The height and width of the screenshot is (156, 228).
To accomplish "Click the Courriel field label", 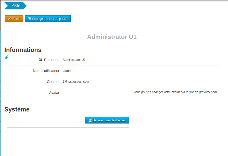I will [53, 82].
